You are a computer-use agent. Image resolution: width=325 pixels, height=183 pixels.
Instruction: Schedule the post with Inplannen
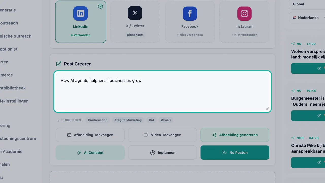[x=162, y=153]
